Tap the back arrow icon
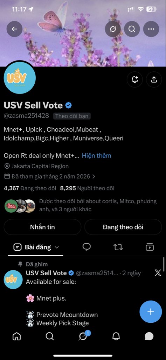166x360 pixels. coord(14,29)
